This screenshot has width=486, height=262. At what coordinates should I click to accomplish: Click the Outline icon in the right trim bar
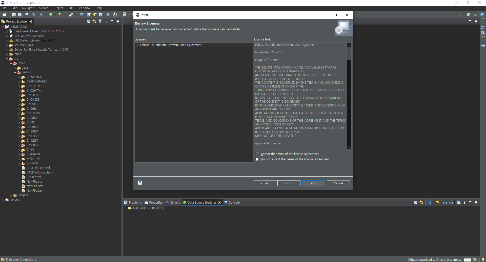(x=483, y=28)
